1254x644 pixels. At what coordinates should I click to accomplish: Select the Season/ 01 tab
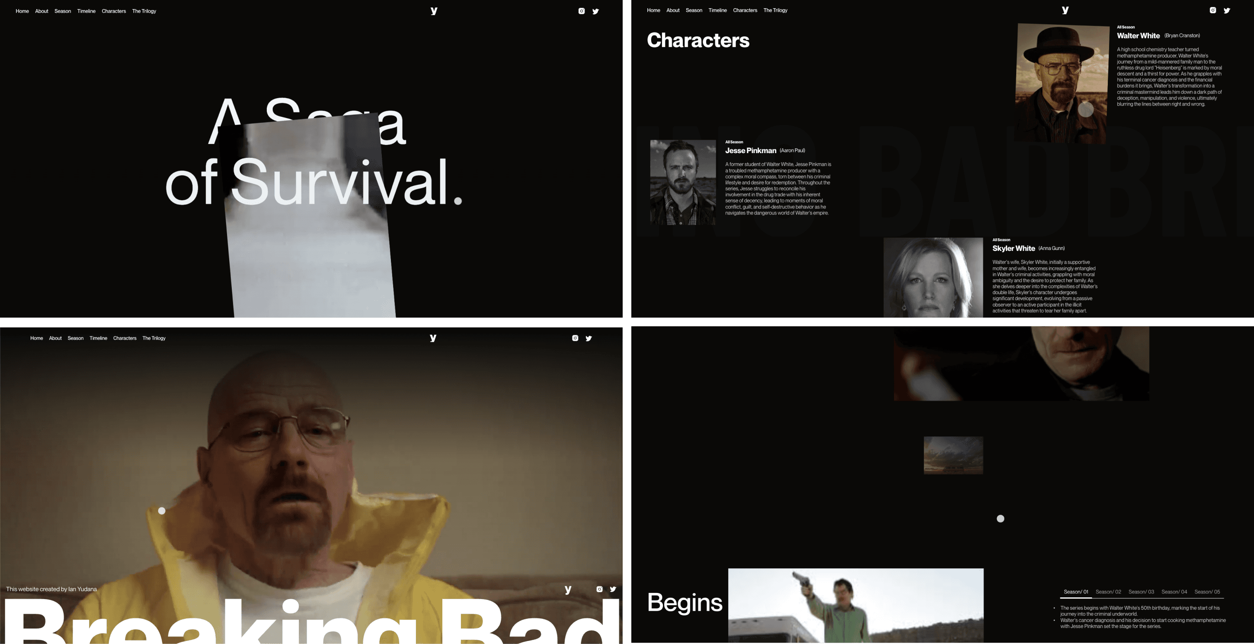point(1076,592)
